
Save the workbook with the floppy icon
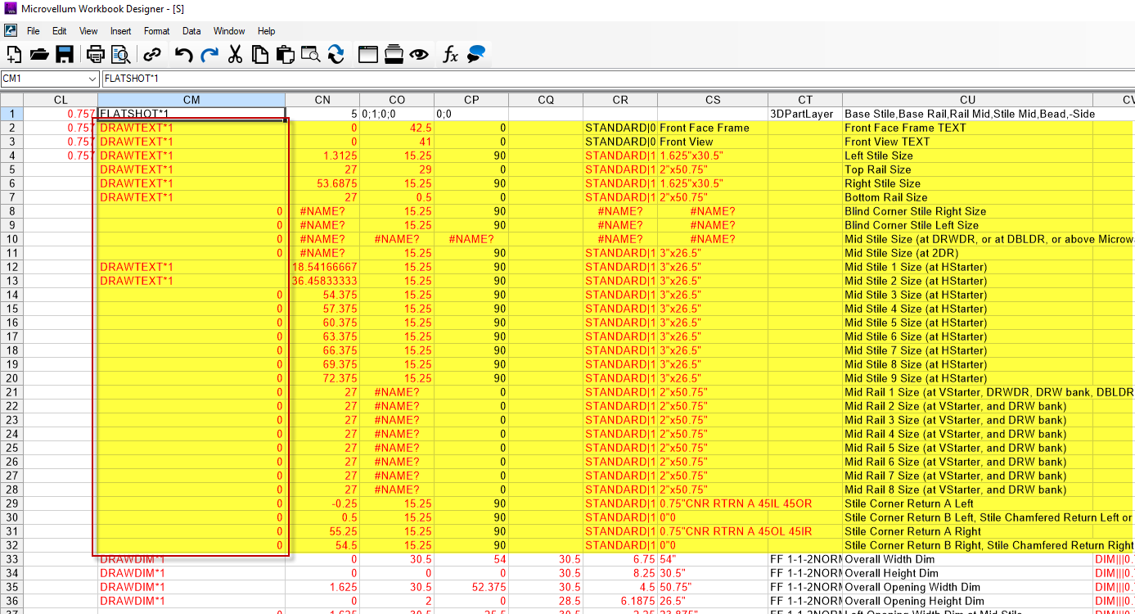tap(65, 55)
